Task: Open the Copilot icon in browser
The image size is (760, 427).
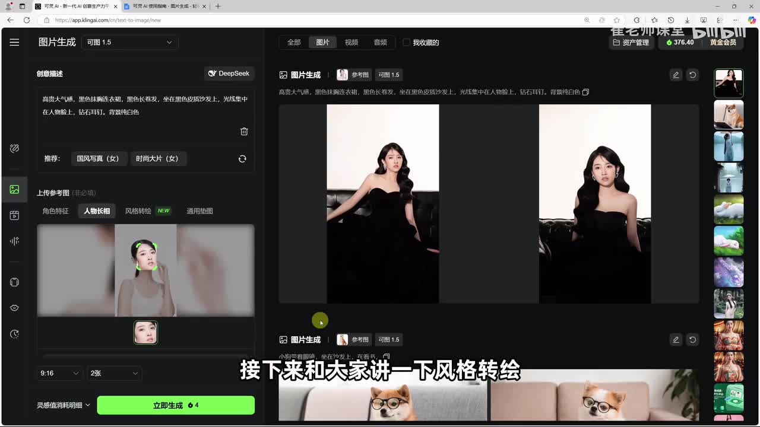Action: pos(752,20)
